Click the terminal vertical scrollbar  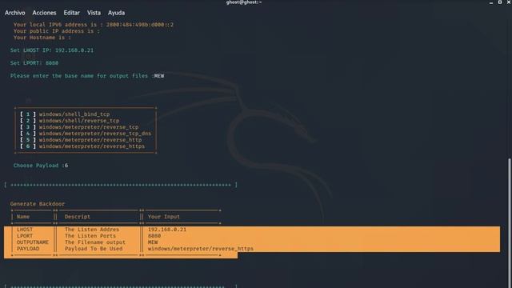(510, 222)
